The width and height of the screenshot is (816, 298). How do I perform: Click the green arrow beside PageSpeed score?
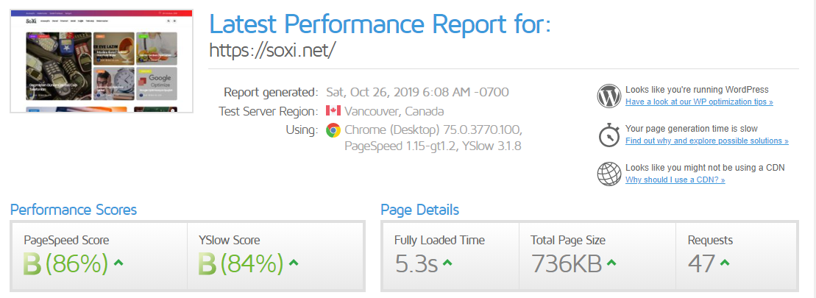click(x=118, y=263)
